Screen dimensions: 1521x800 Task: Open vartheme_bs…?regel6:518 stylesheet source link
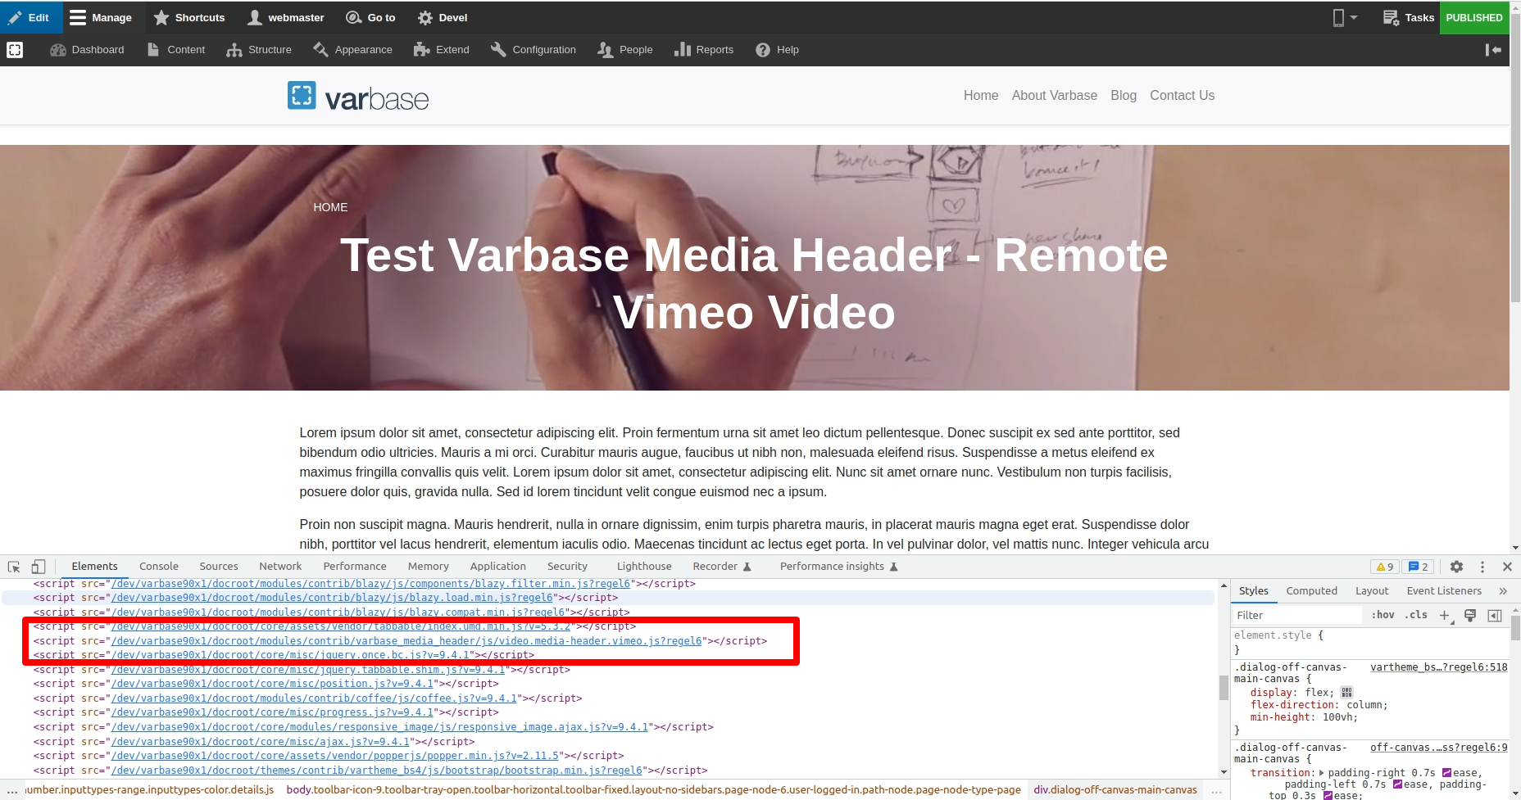(1438, 667)
